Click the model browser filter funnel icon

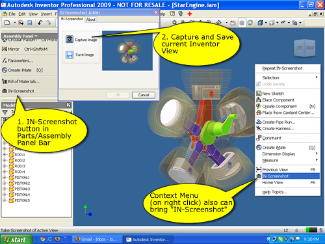[5, 113]
